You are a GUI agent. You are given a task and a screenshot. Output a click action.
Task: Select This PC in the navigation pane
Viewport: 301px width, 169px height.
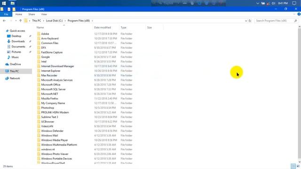coord(14,71)
